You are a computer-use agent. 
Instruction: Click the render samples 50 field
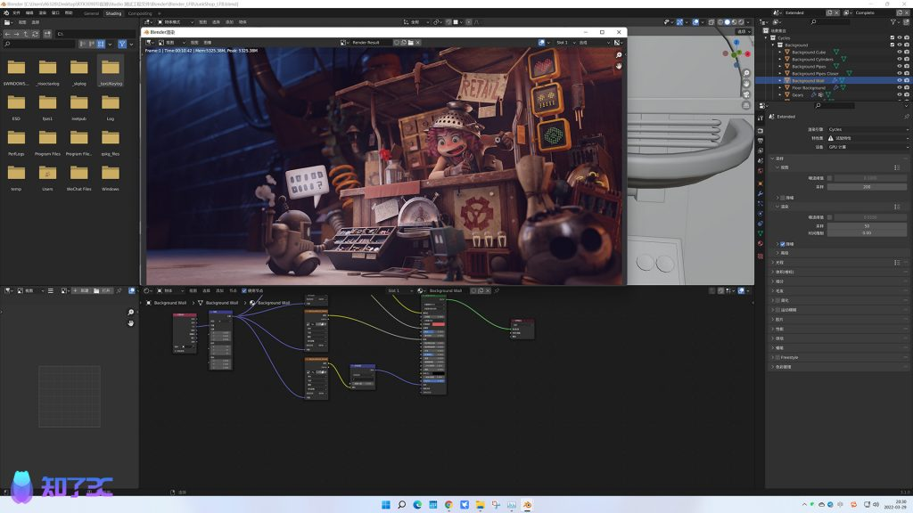point(867,226)
